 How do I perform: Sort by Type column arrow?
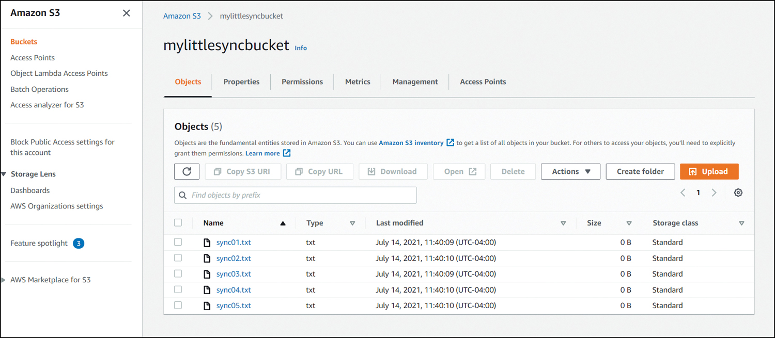[x=352, y=223]
